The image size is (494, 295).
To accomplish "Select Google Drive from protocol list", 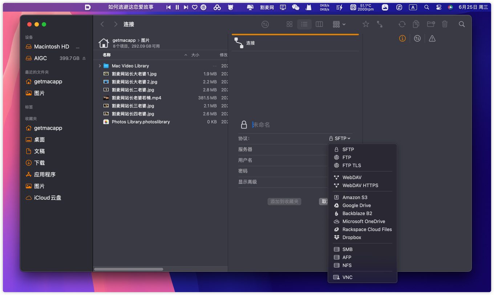I will [x=356, y=206].
